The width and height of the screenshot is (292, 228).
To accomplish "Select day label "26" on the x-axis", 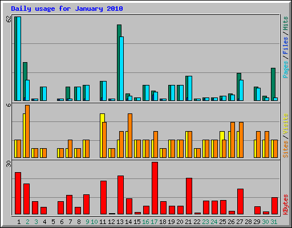I will click(231, 222).
